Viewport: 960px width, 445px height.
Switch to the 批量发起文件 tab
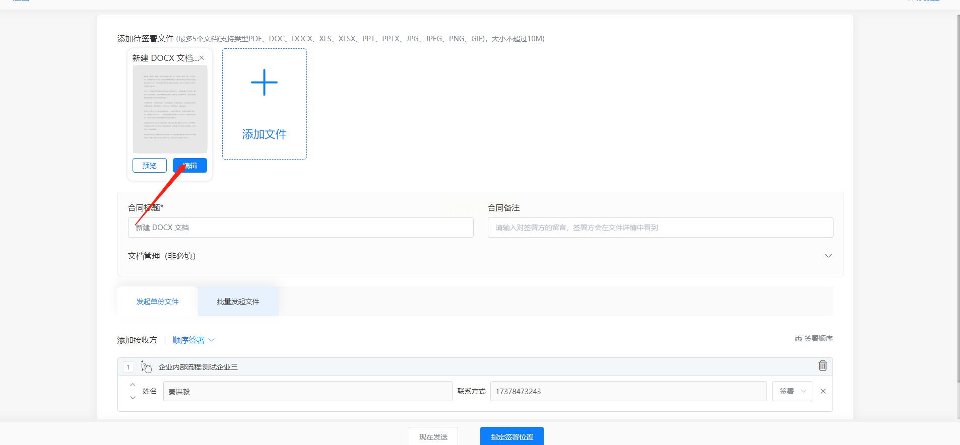coord(238,302)
